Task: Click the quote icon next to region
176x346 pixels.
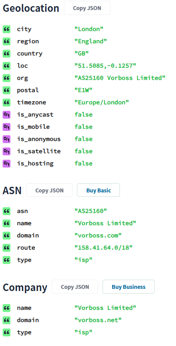Action: pyautogui.click(x=7, y=41)
